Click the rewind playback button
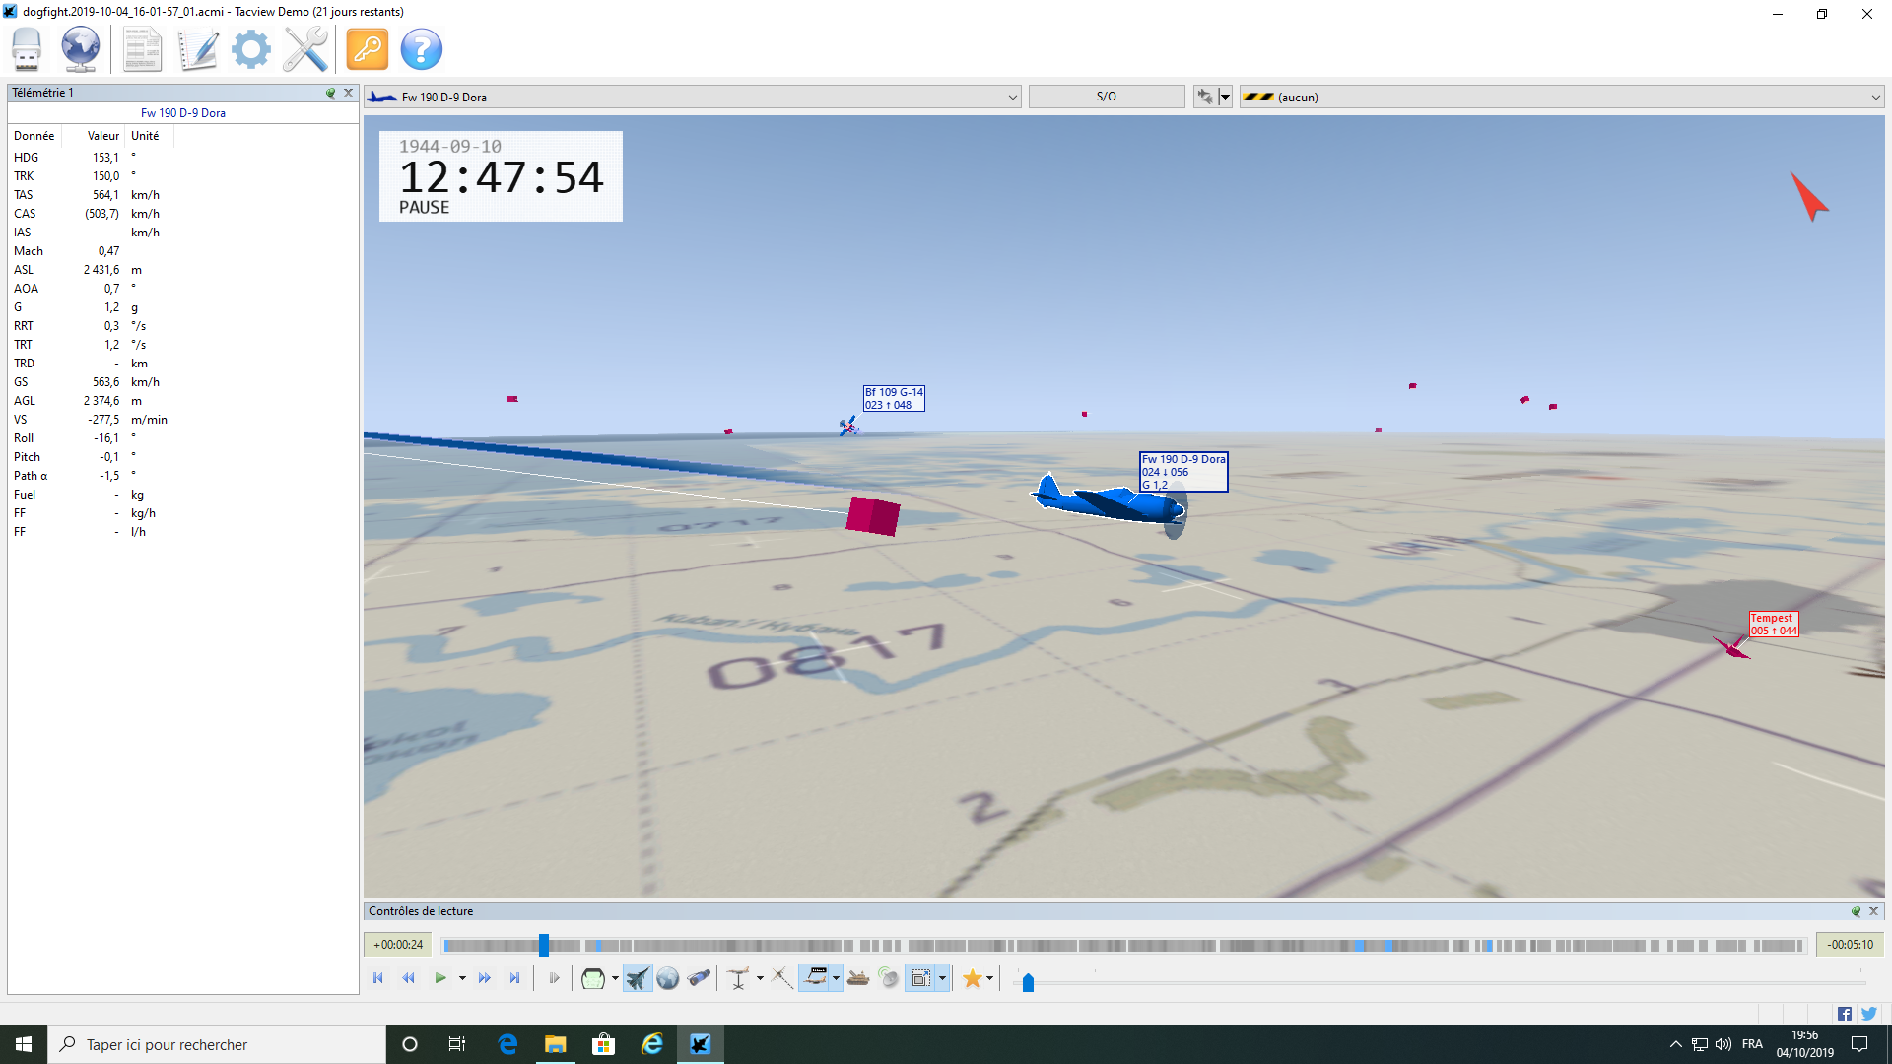This screenshot has width=1892, height=1064. coord(409,978)
